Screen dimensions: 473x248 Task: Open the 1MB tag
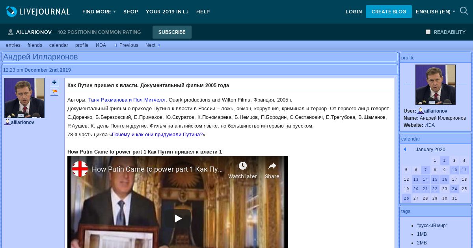[422, 234]
